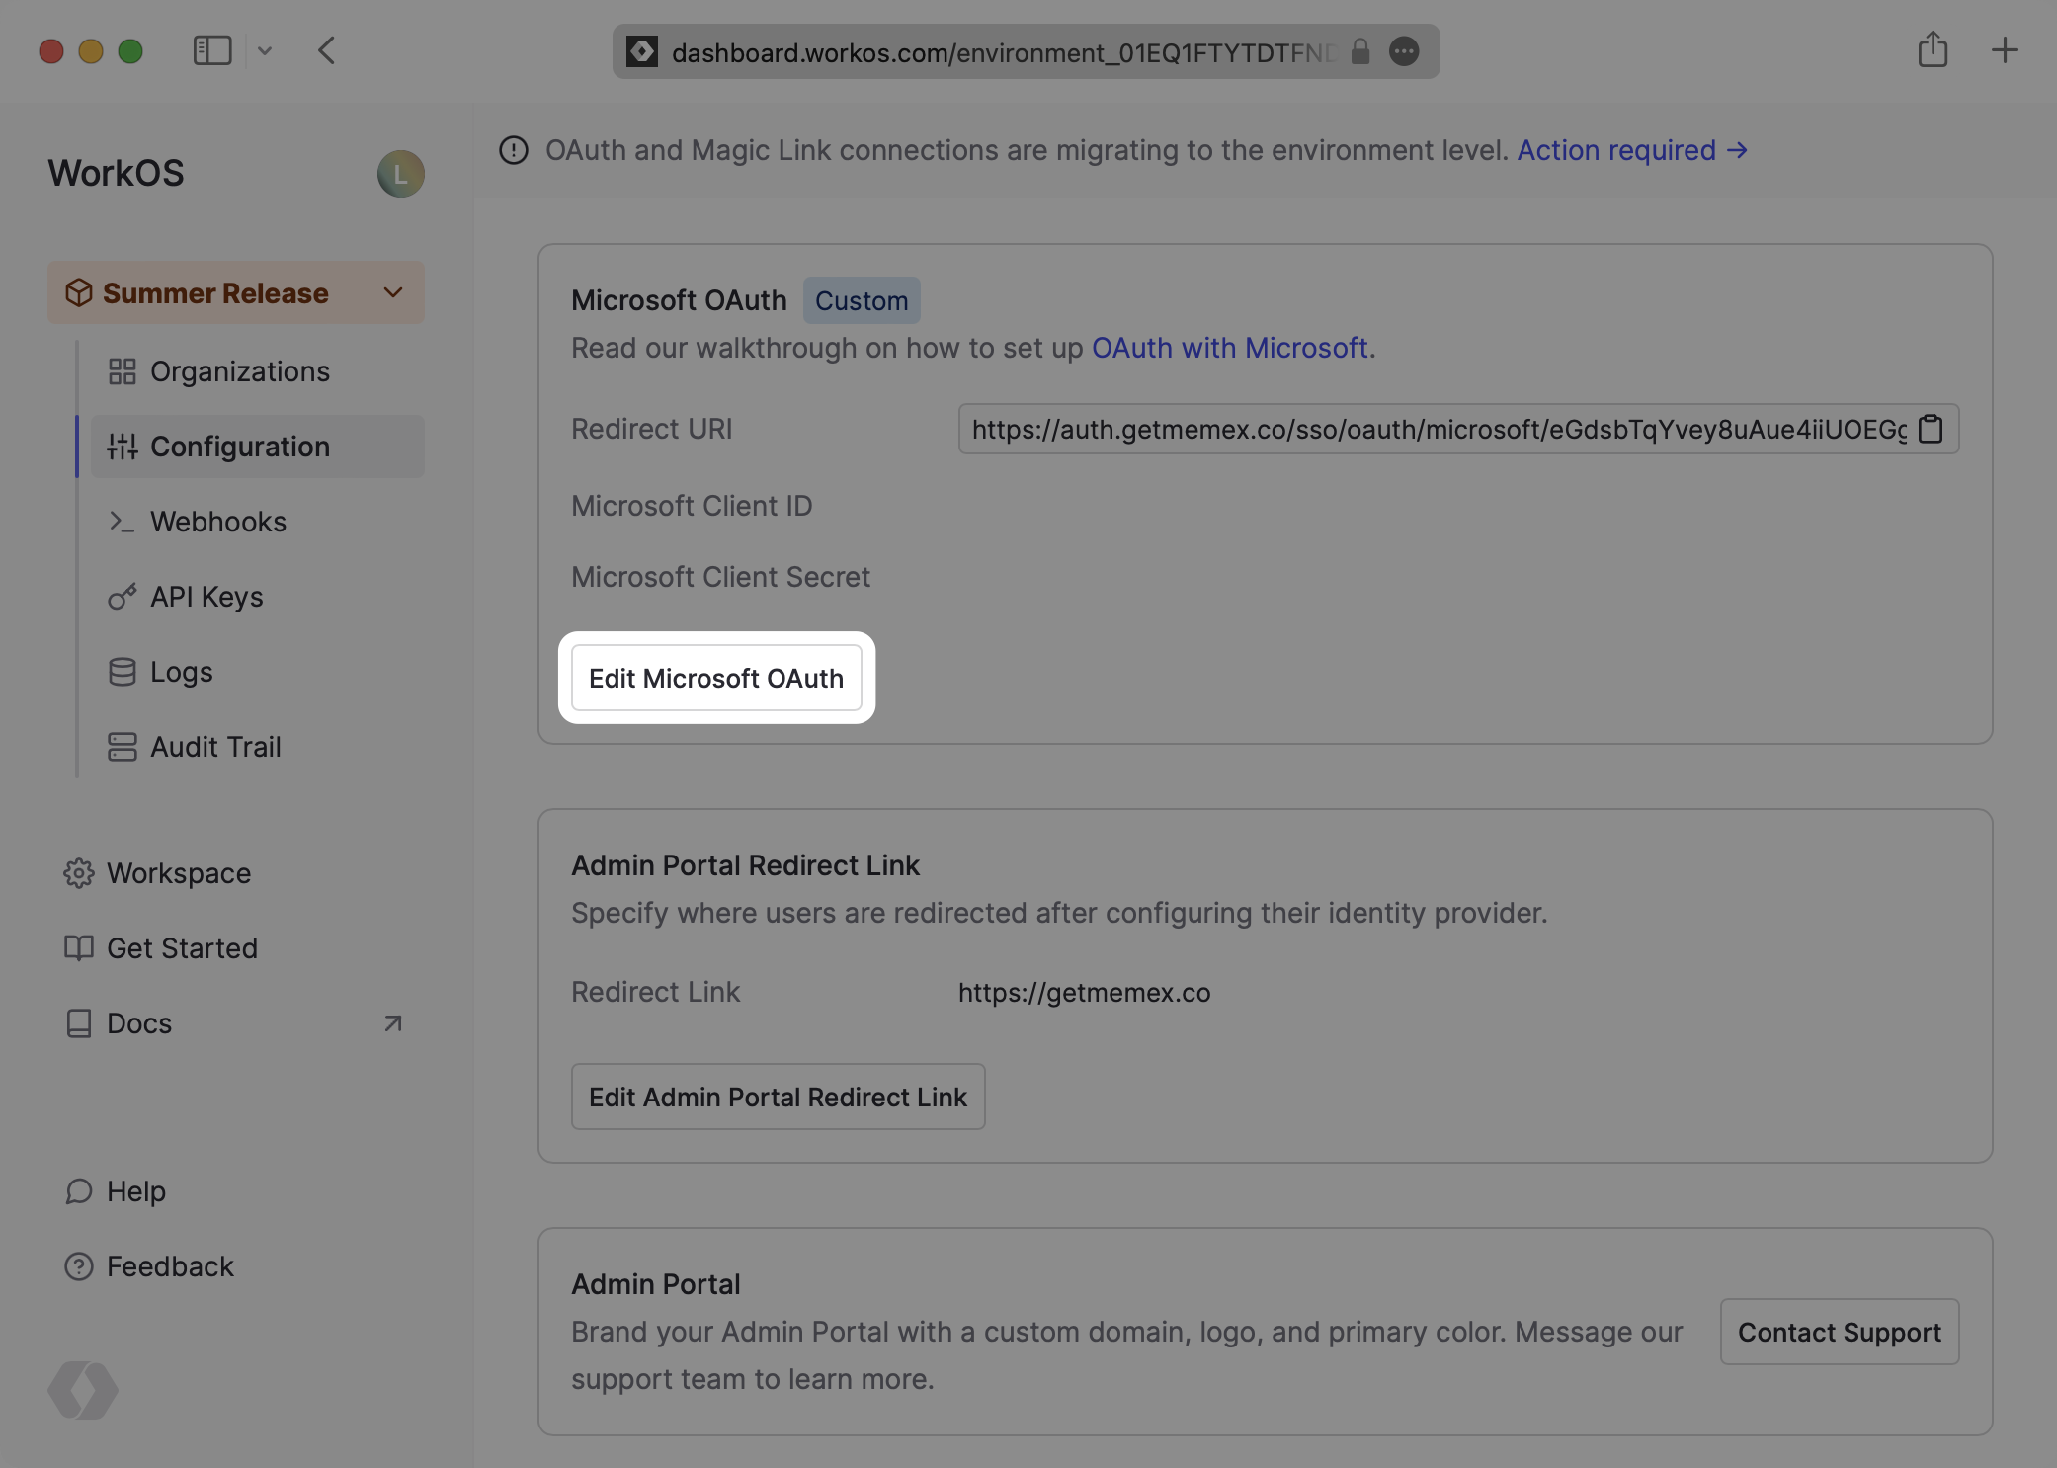This screenshot has width=2057, height=1468.
Task: Follow the Action required link
Action: click(1632, 150)
